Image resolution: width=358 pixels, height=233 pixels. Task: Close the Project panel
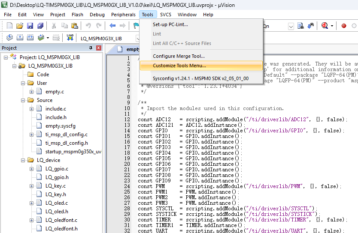(x=99, y=48)
